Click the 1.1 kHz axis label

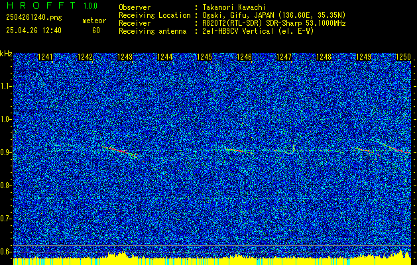pos(5,86)
